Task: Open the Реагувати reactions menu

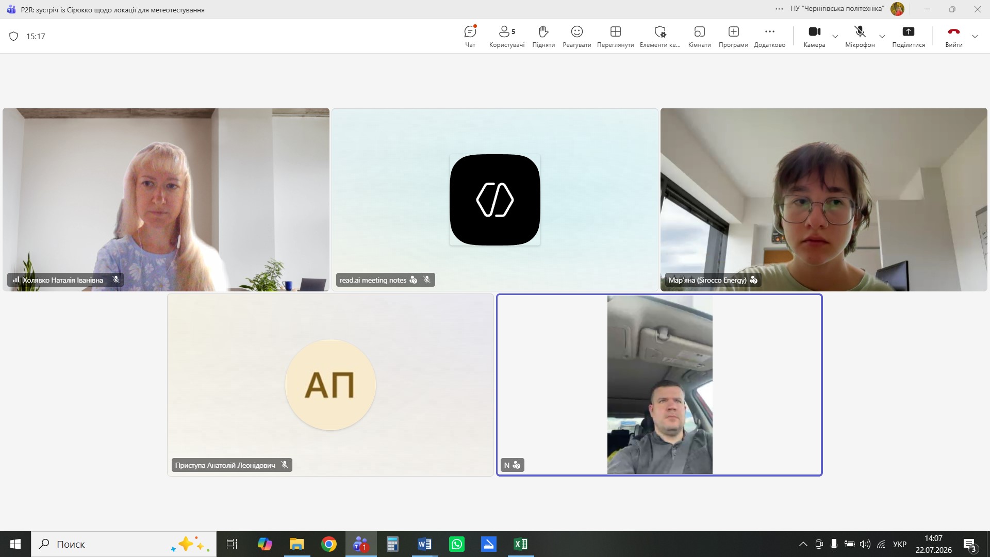Action: (577, 36)
